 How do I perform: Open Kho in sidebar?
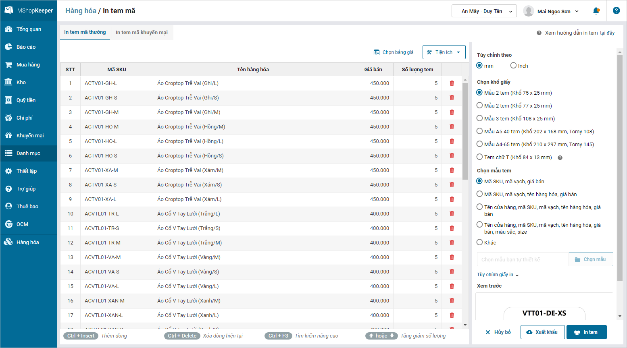(29, 83)
